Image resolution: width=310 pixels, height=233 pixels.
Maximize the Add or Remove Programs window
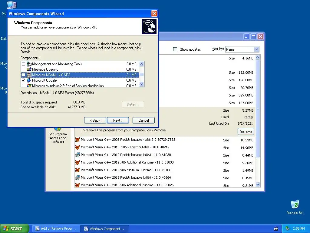coord(253,37)
